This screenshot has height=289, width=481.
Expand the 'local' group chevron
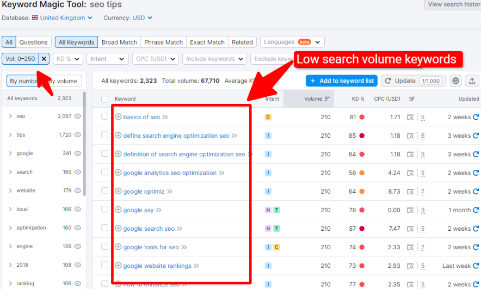point(10,209)
